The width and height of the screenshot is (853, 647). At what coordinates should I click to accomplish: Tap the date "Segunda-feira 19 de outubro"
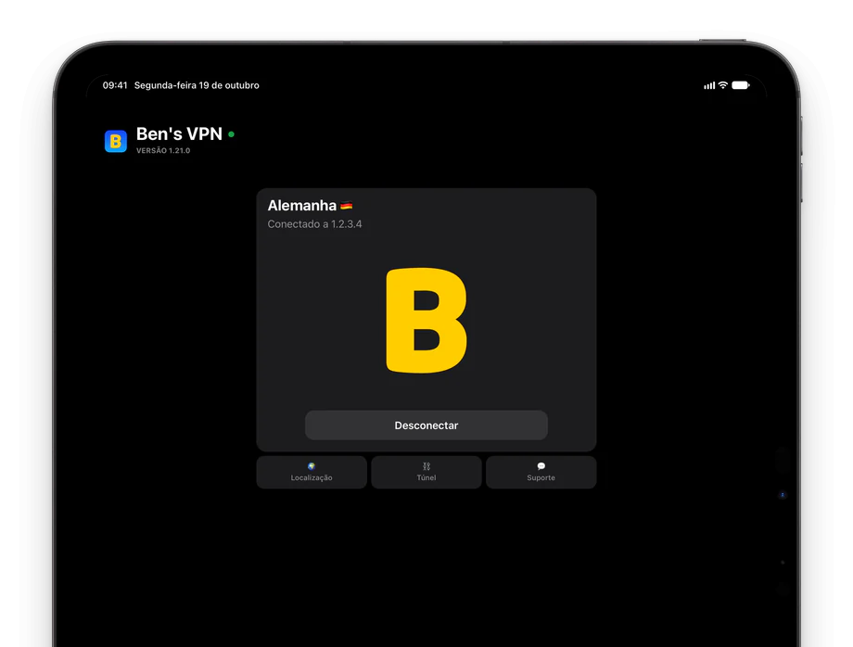pos(197,85)
